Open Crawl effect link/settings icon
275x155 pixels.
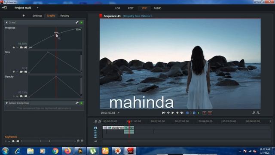point(77,22)
